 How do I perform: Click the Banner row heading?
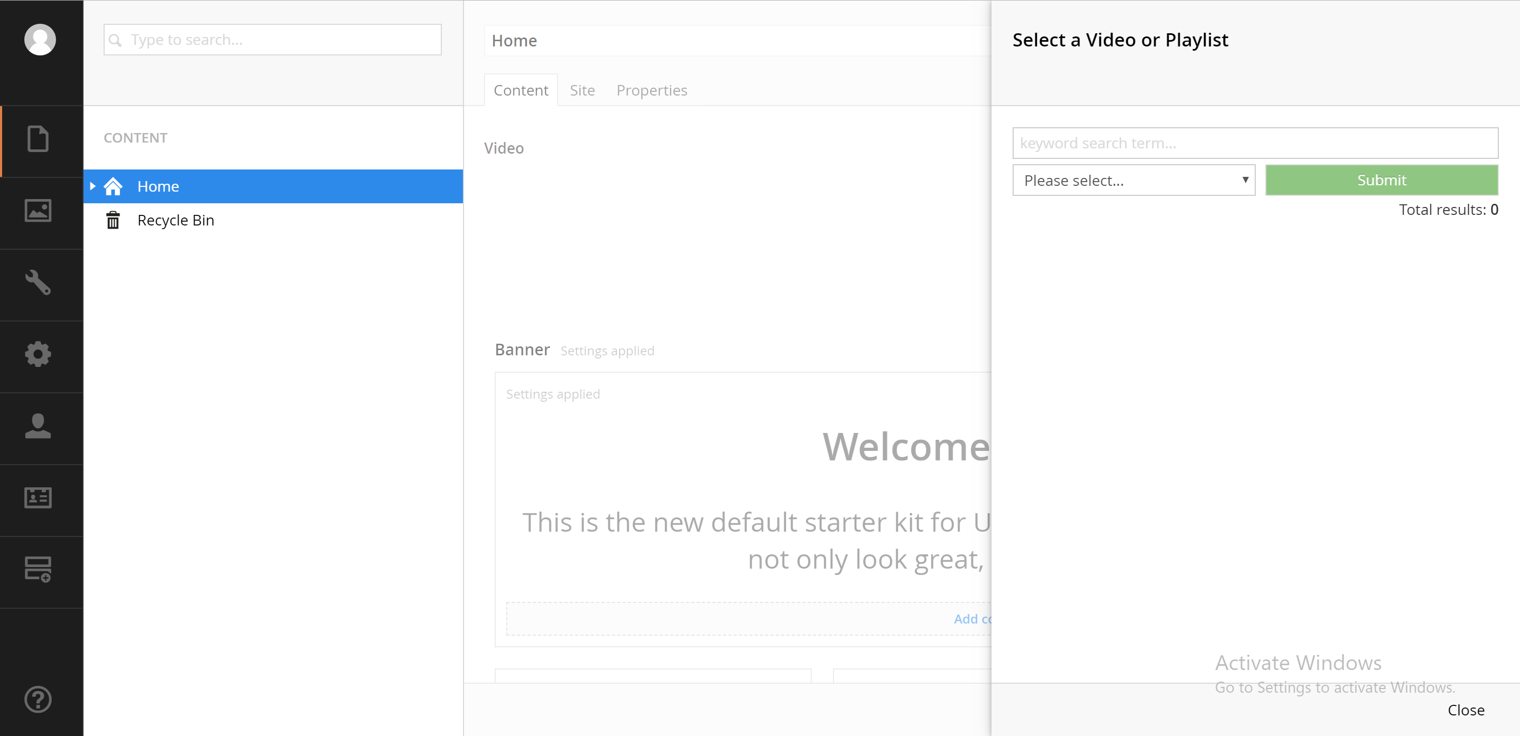tap(522, 350)
